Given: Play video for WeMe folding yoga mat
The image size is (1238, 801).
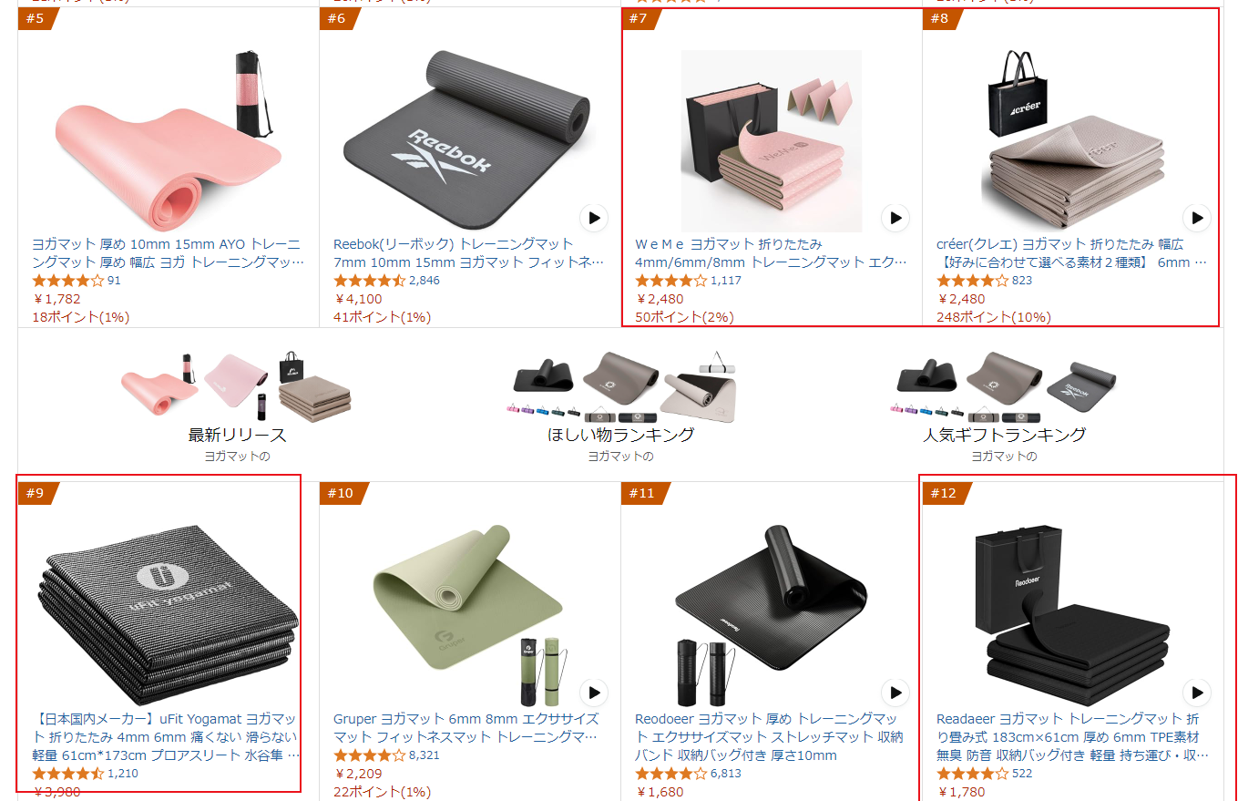Looking at the screenshot, I should [x=895, y=218].
